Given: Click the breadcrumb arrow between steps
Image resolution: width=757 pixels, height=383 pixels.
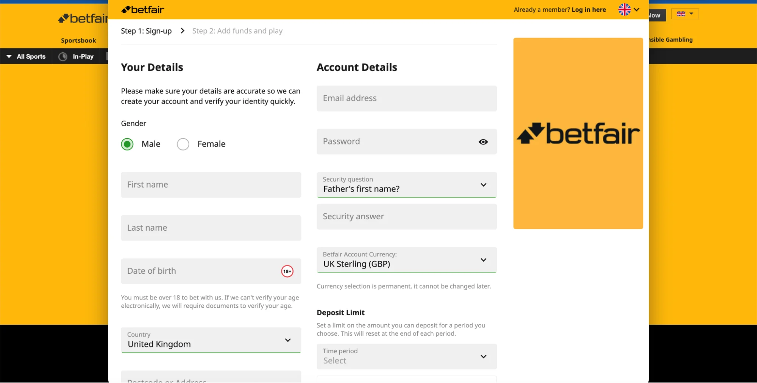Looking at the screenshot, I should click(x=183, y=31).
